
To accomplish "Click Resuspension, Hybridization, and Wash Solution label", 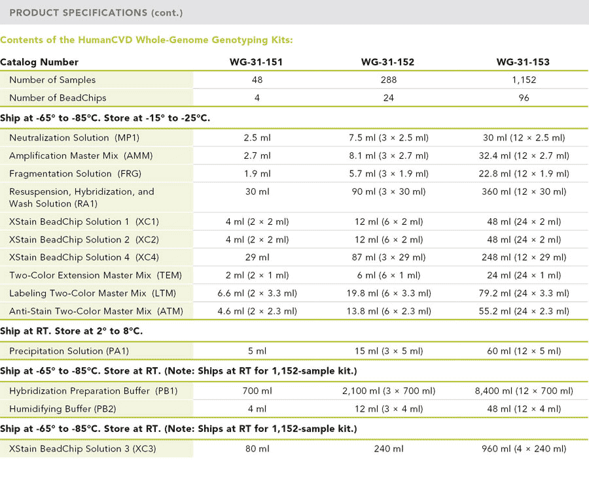I will (x=82, y=197).
